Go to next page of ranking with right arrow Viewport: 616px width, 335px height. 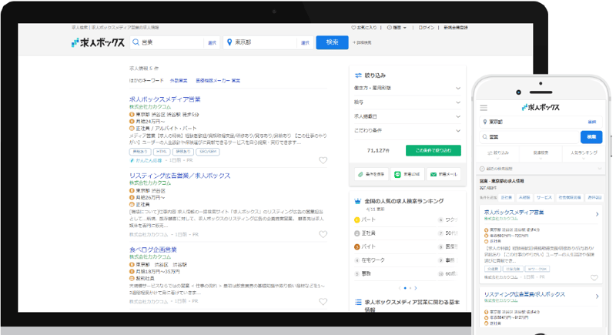416,288
